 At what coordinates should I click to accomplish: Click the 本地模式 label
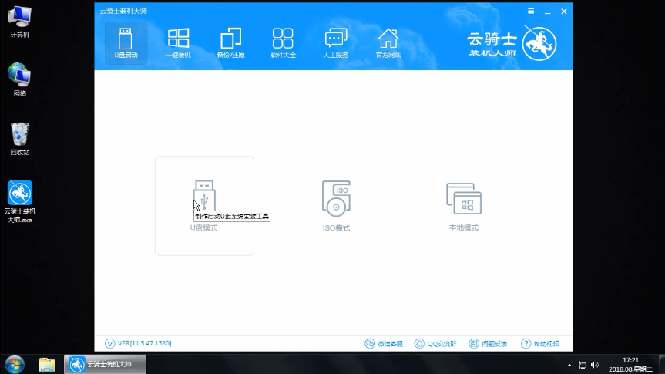tap(464, 227)
